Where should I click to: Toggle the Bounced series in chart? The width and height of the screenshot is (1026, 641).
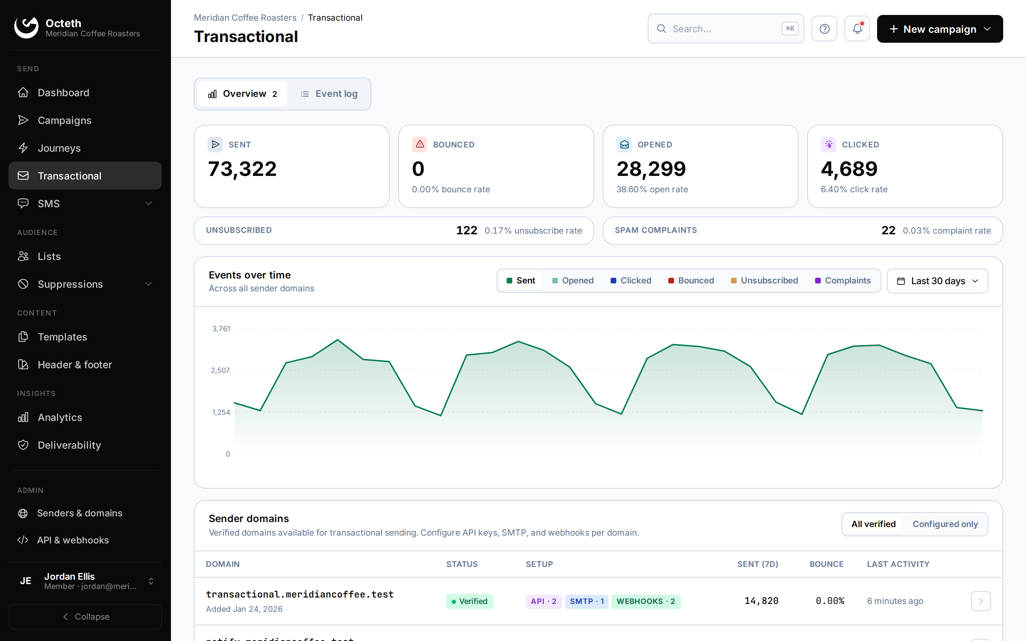691,281
